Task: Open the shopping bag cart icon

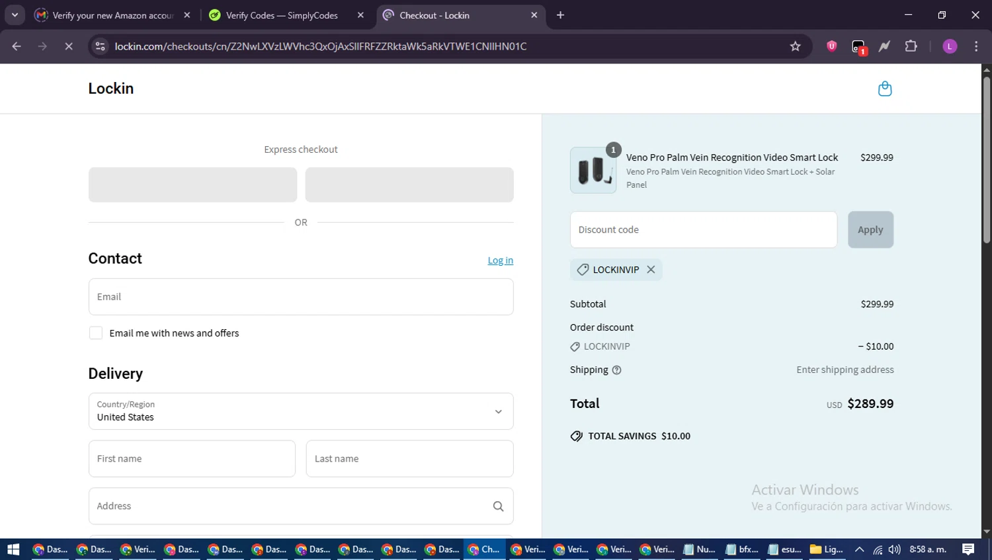Action: point(885,89)
